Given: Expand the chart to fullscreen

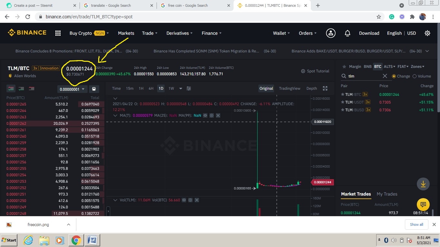Looking at the screenshot, I should click(325, 88).
